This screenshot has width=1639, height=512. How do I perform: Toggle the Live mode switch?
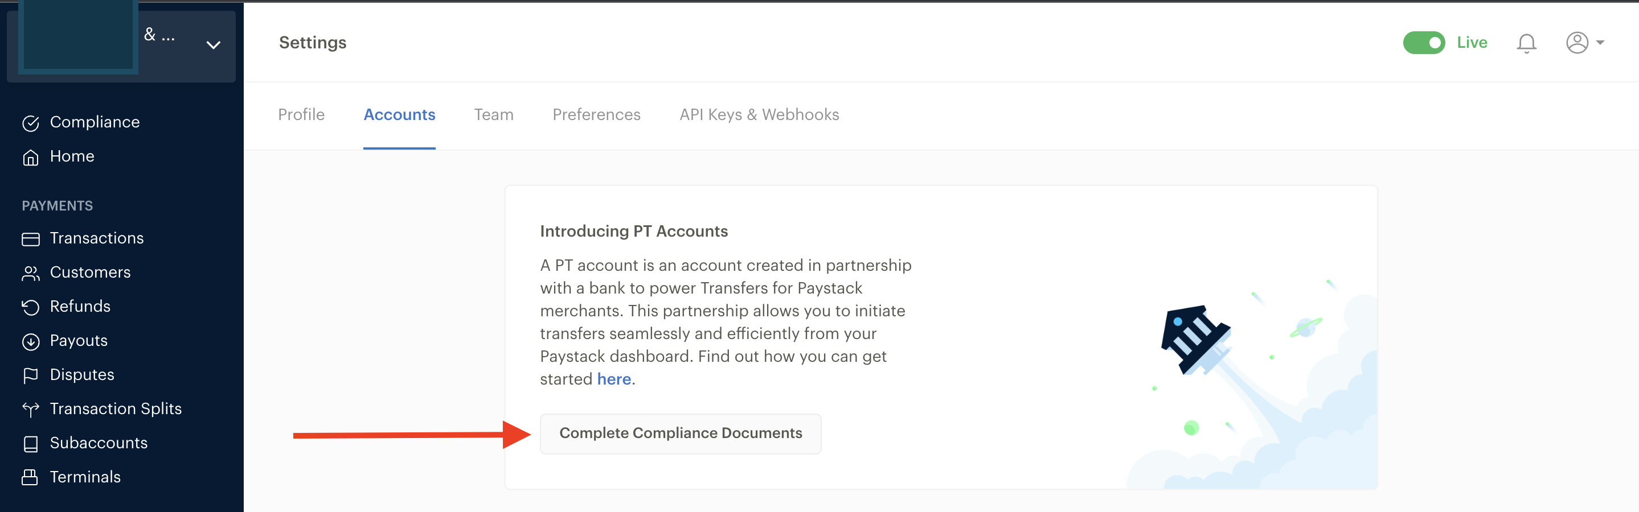[1424, 43]
